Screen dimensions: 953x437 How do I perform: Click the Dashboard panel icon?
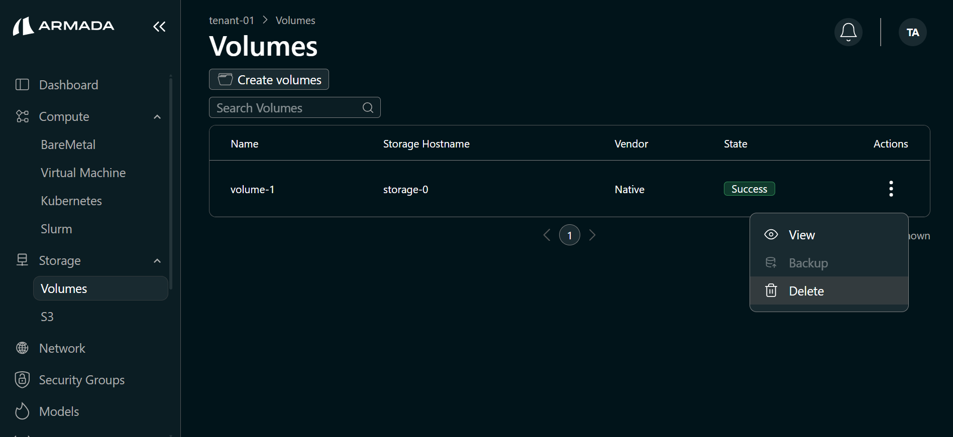pyautogui.click(x=22, y=84)
